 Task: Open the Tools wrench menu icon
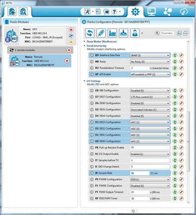[x=87, y=11]
